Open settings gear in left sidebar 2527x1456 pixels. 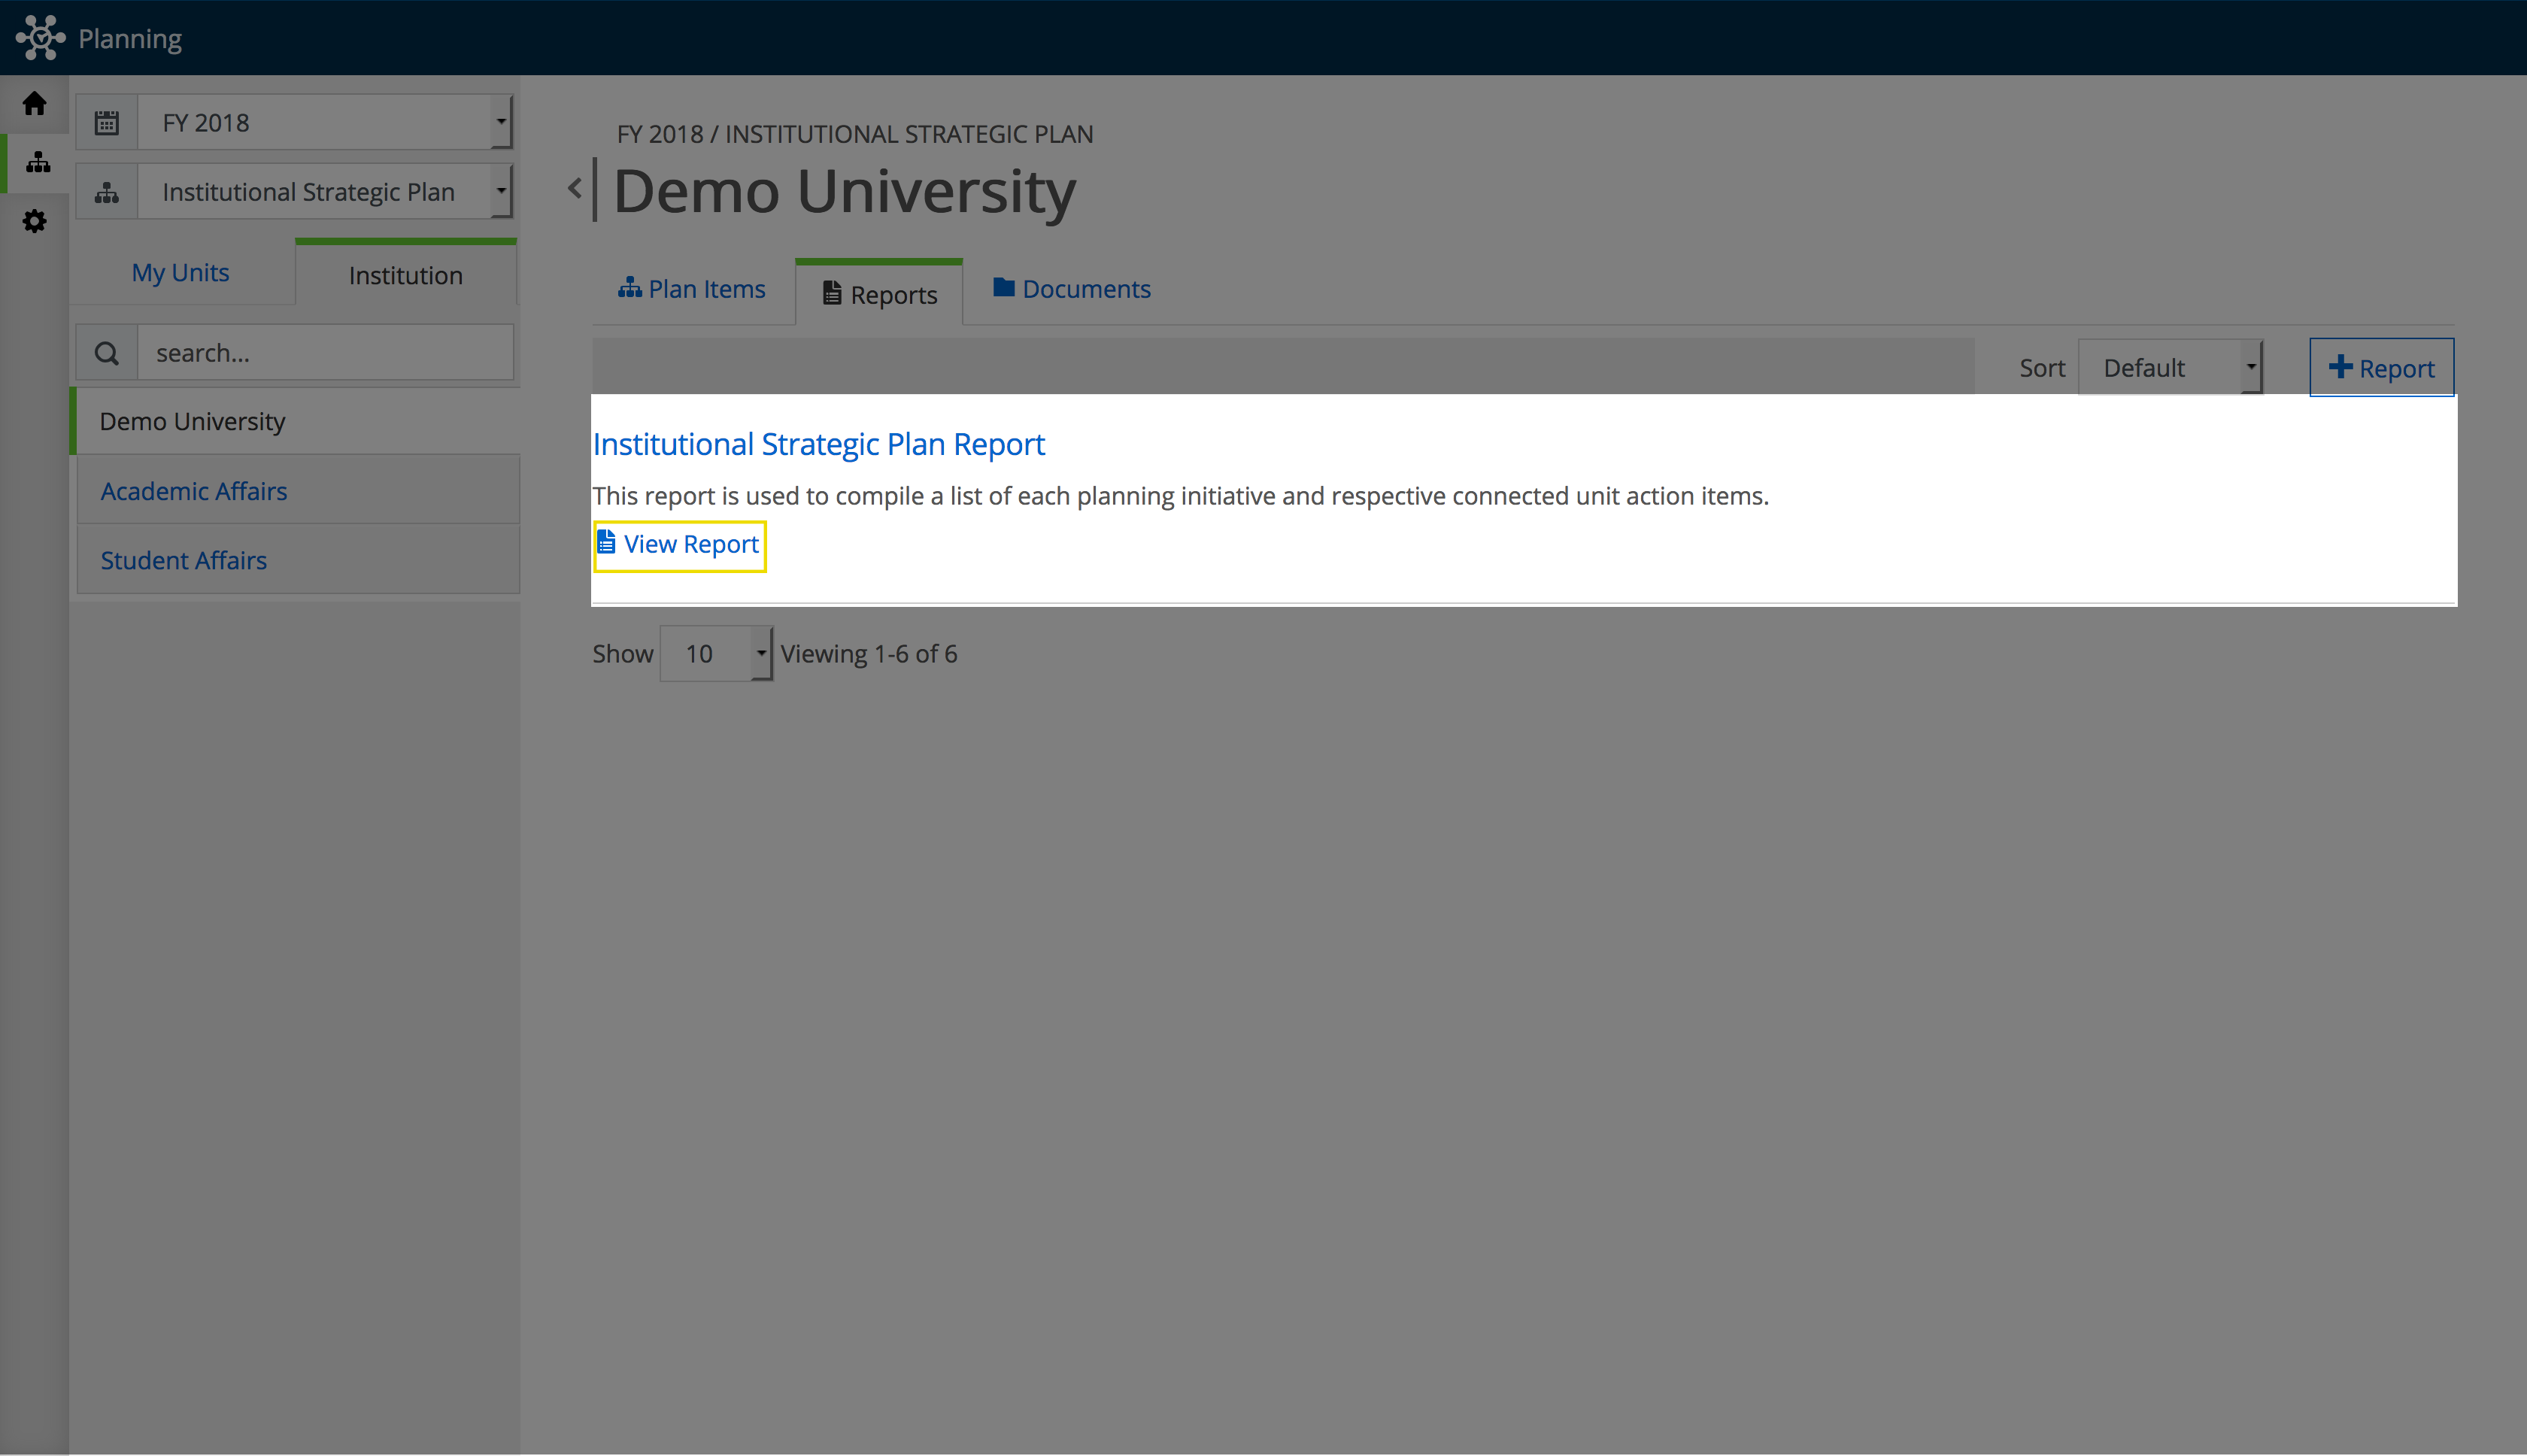(35, 221)
